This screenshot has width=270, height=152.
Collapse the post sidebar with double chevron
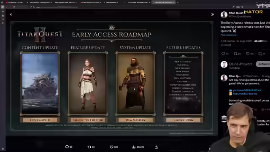pyautogui.click(x=213, y=14)
